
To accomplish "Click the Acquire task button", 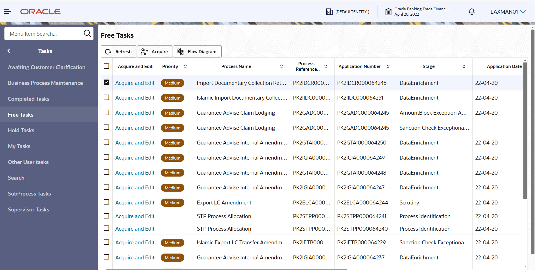I will coord(155,52).
